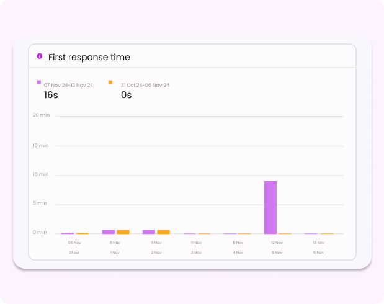The height and width of the screenshot is (304, 384).
Task: Click the orange bar for 1 Nov
Action: tap(123, 231)
